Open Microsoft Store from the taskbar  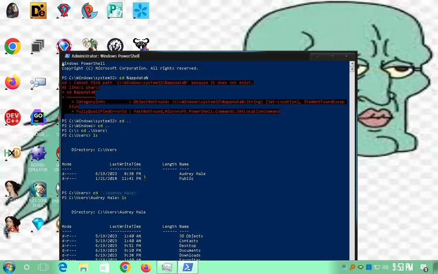coord(104,267)
